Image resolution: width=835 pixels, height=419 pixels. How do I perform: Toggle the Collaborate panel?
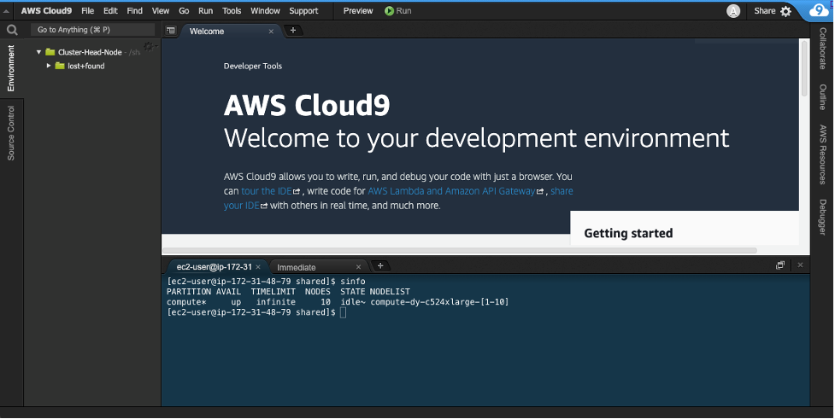tap(823, 49)
